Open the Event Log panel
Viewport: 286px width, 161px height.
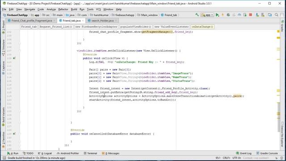click(244, 153)
